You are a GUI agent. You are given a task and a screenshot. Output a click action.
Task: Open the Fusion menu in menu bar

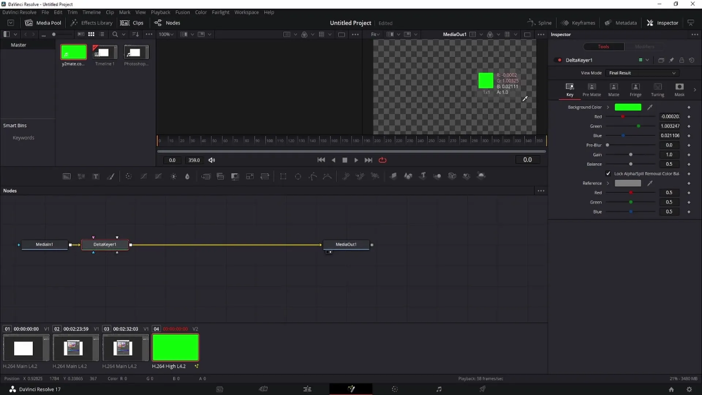tap(182, 12)
